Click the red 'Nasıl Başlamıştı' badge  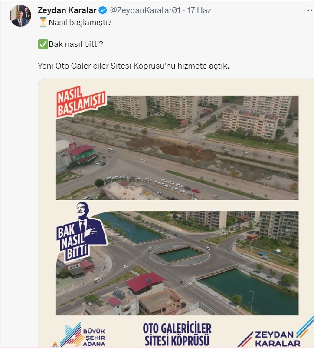[x=81, y=101]
